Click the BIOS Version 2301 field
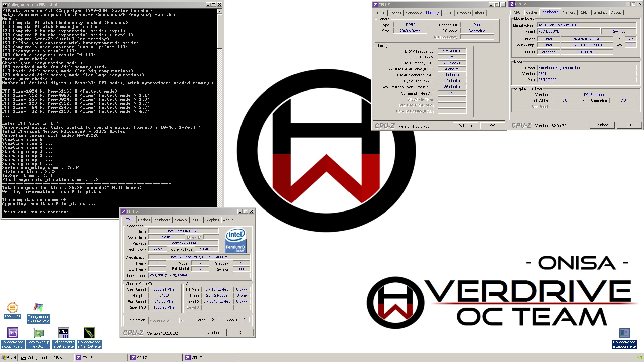644x362 pixels. point(587,74)
